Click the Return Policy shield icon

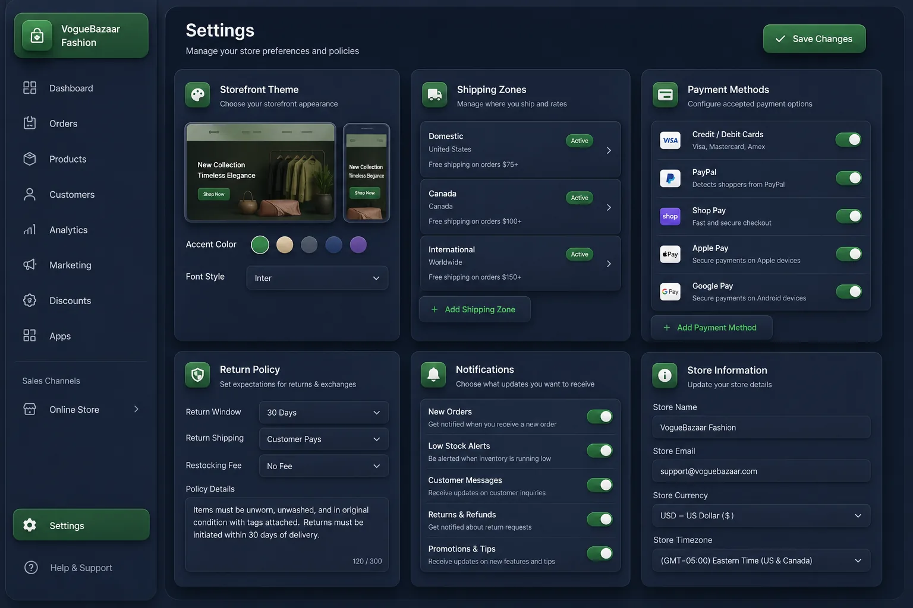tap(198, 375)
